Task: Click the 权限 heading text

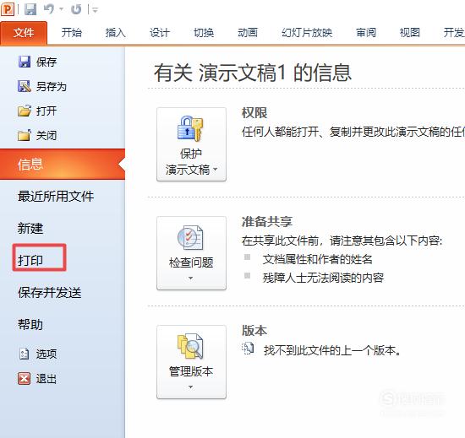Action: pyautogui.click(x=254, y=113)
